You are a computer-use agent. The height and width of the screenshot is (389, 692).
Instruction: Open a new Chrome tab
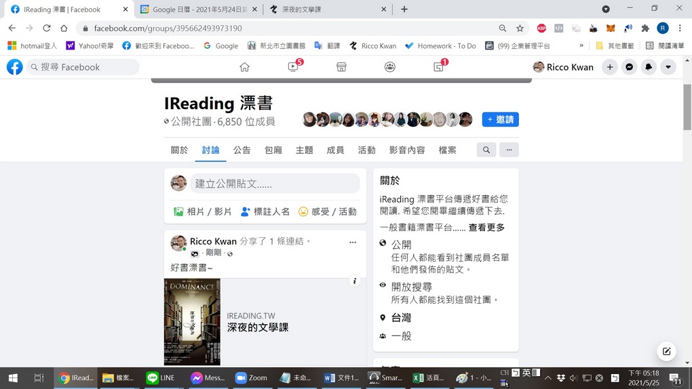pos(404,9)
